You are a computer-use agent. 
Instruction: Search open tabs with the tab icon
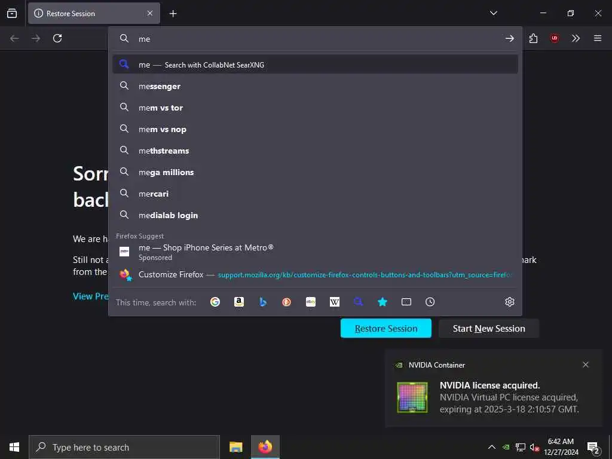click(406, 302)
